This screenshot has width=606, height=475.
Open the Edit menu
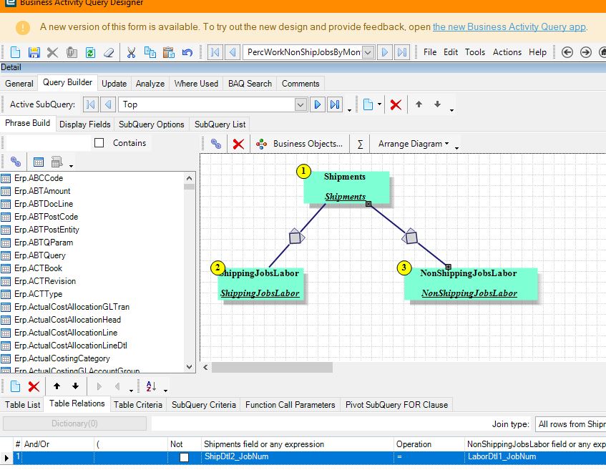point(451,52)
